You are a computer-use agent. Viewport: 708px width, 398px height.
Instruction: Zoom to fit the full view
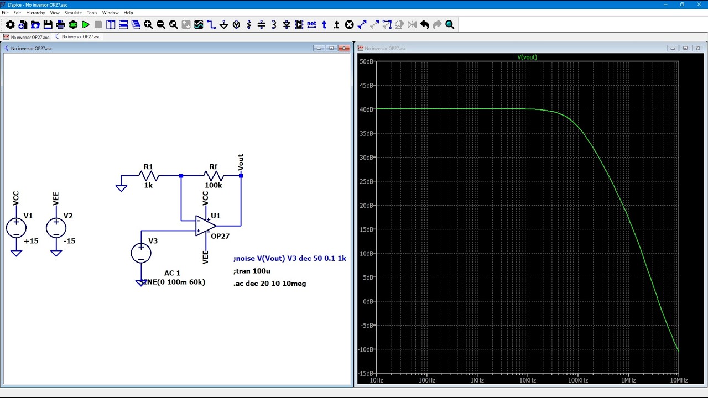(173, 24)
